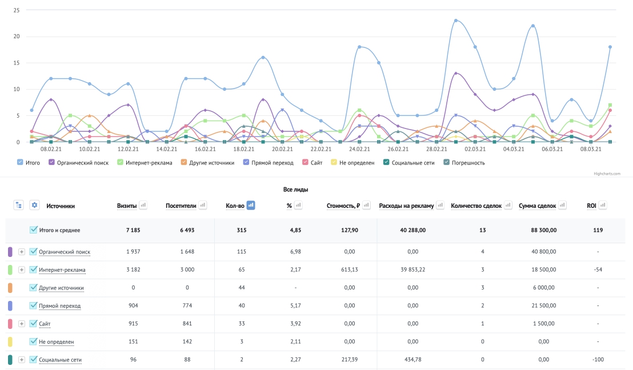Hide the Итого series in the legend
Viewport: 633px width, 370px height.
(x=29, y=163)
